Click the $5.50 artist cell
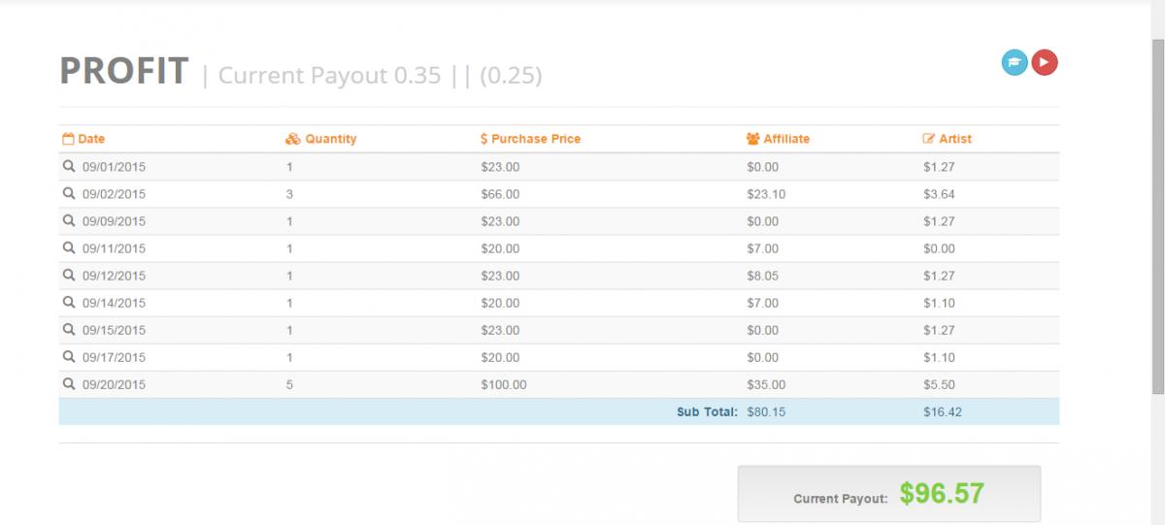 click(x=939, y=384)
